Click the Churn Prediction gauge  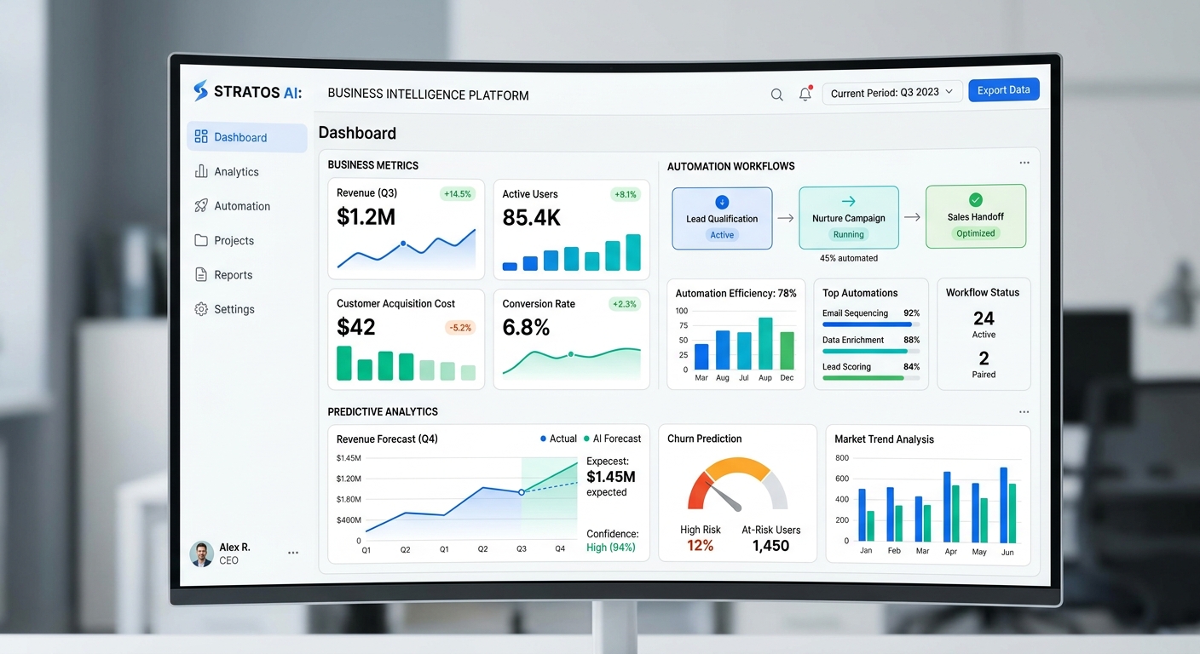pyautogui.click(x=738, y=484)
